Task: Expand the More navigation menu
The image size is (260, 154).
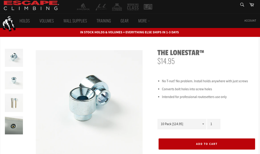Action: click(144, 21)
